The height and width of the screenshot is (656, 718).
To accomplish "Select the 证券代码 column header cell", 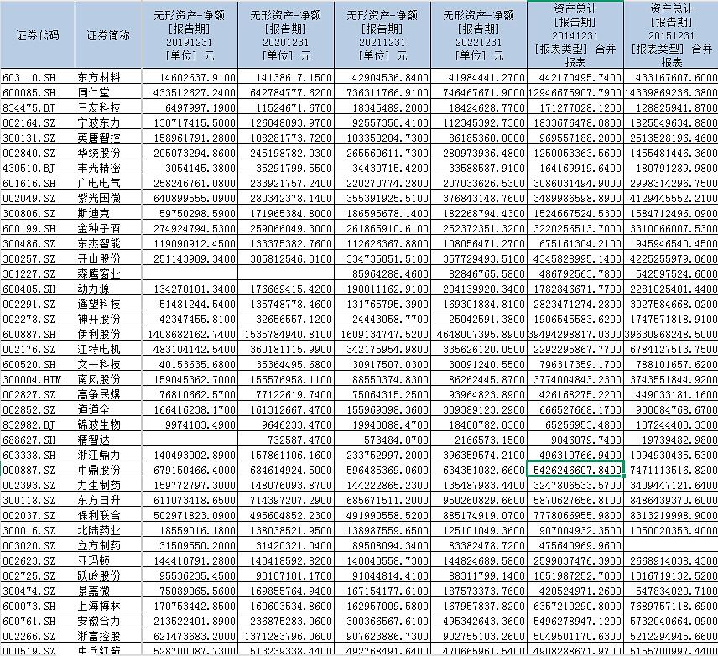I will [38, 35].
